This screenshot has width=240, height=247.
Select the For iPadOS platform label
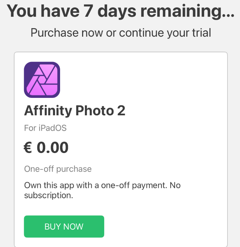(x=45, y=128)
